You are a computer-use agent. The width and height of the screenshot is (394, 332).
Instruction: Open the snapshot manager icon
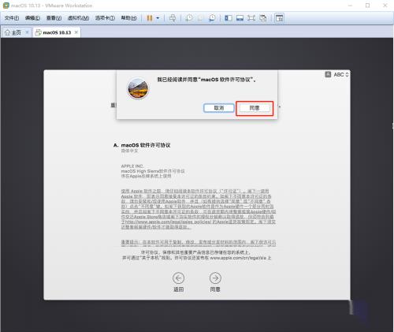pos(212,18)
